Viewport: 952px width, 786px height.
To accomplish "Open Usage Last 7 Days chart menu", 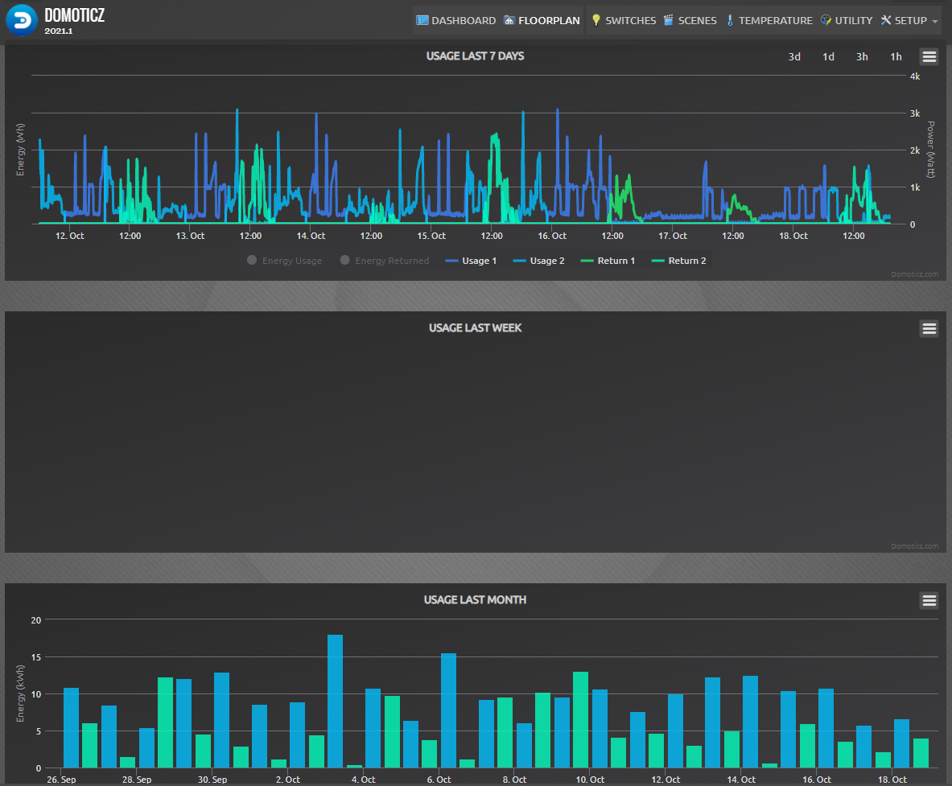I will pos(929,57).
